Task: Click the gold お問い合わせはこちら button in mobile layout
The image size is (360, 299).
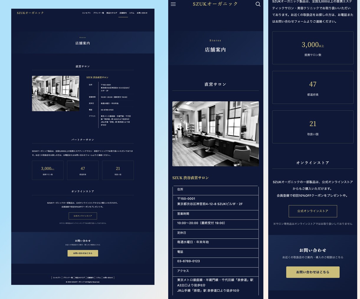Action: pos(313,272)
